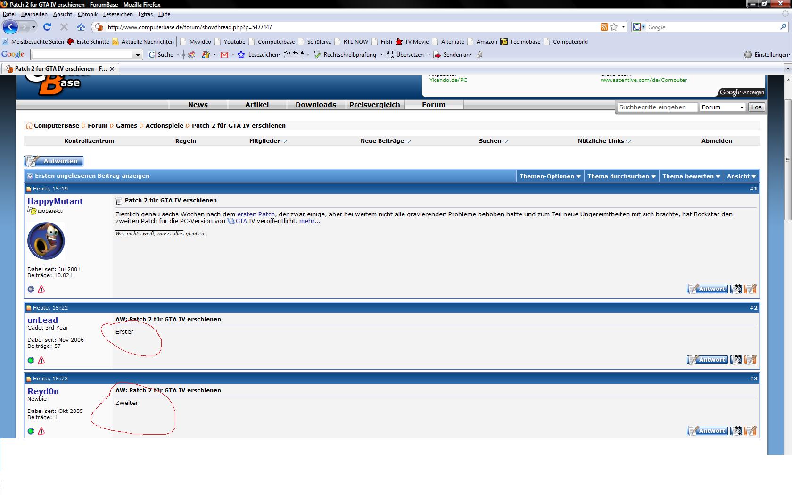Expand the Mitglieder menu
Screen dimensions: 792x495
click(268, 141)
